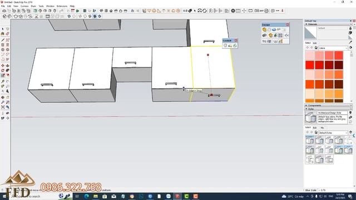
Task: Open the Default Styles dropdown
Action: 333,133
